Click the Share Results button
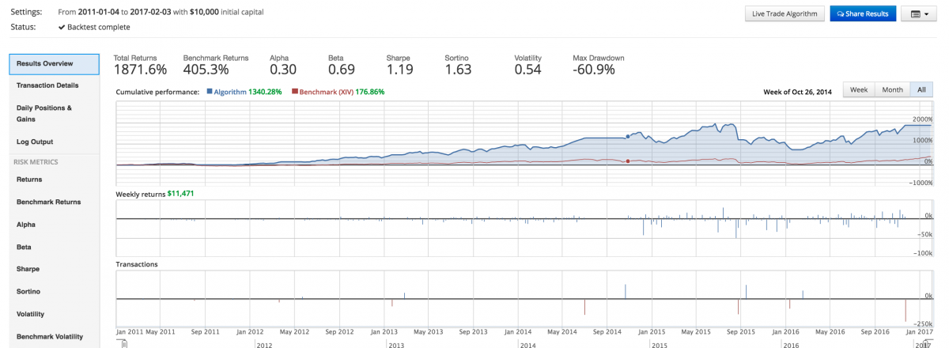949x348 pixels. (x=862, y=13)
